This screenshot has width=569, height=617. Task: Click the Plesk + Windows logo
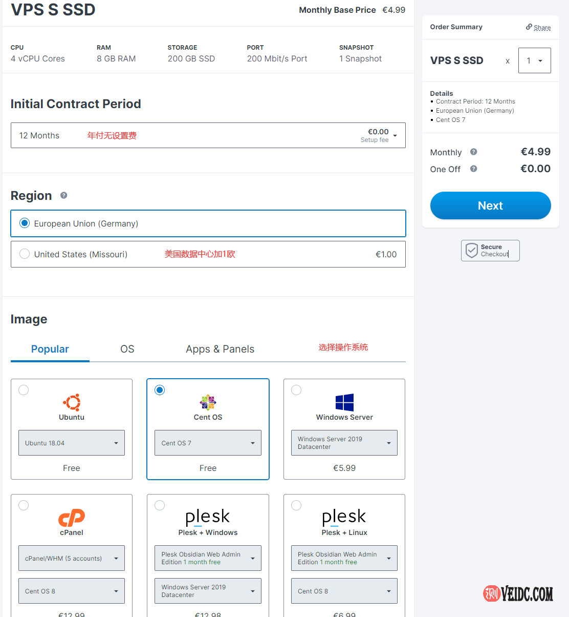(208, 517)
